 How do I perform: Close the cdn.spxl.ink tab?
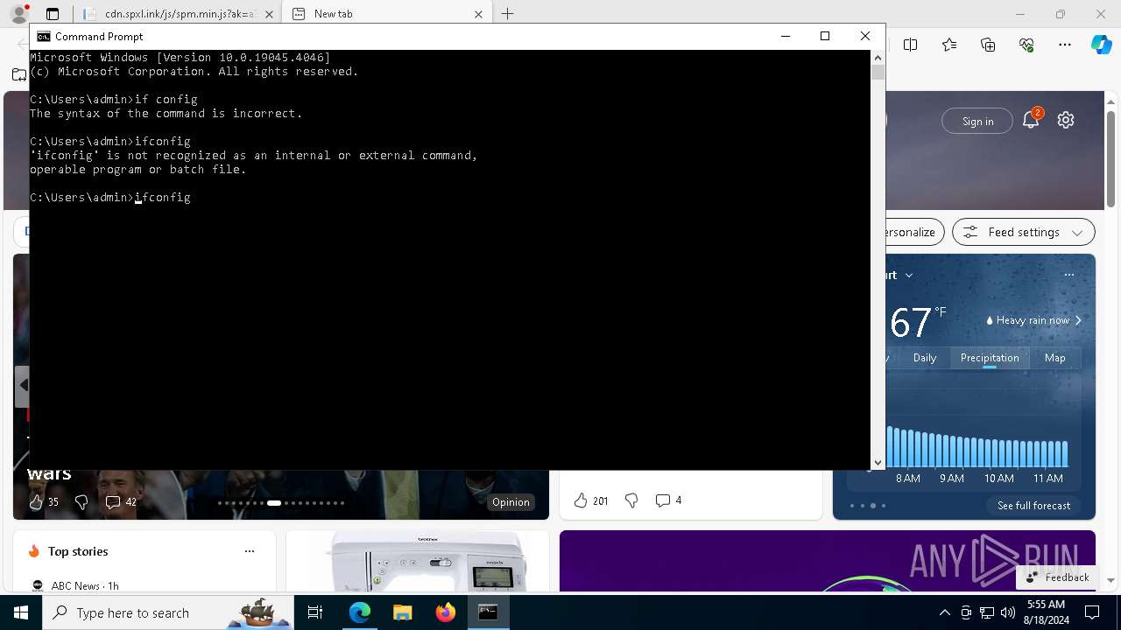269,14
